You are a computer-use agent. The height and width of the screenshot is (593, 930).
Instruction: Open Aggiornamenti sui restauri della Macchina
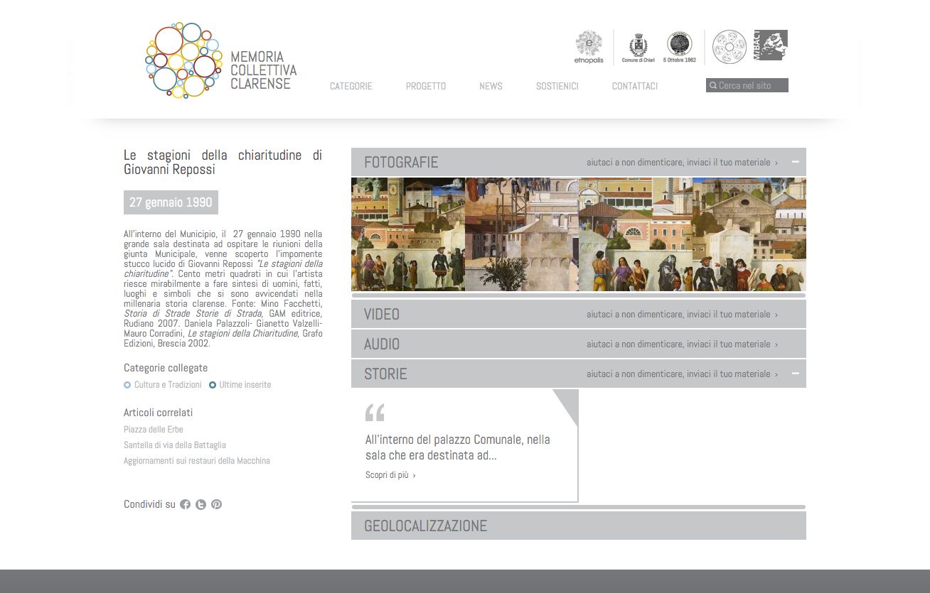coord(197,460)
